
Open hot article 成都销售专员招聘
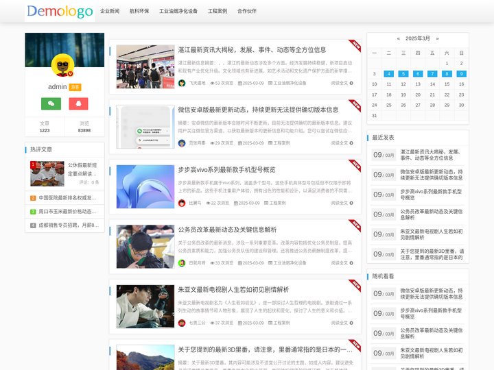click(x=69, y=225)
